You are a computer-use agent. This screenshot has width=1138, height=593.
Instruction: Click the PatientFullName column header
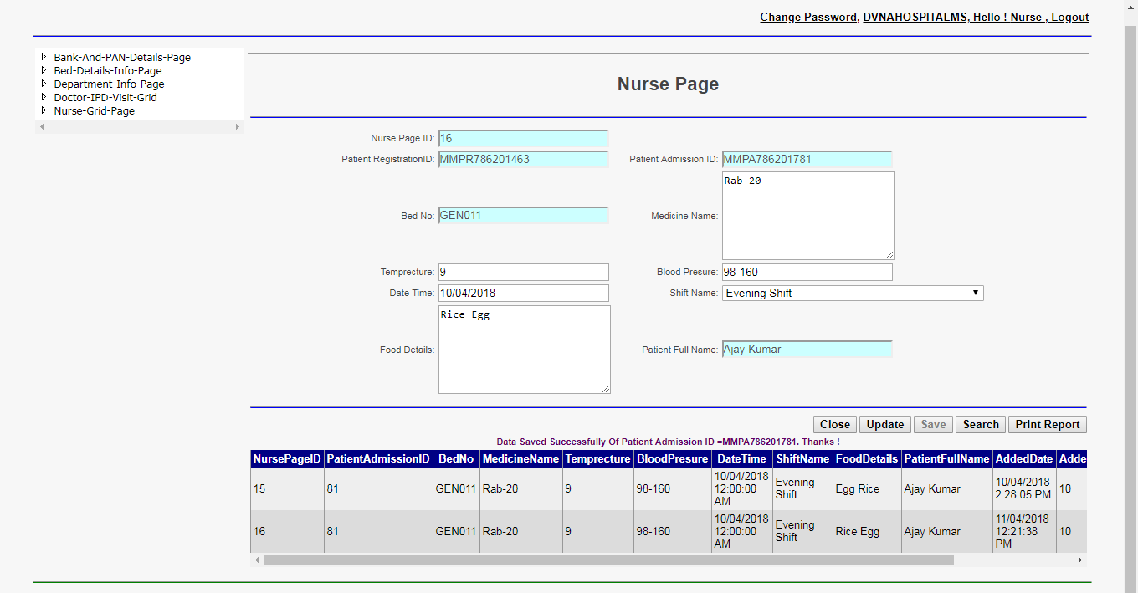click(x=947, y=459)
